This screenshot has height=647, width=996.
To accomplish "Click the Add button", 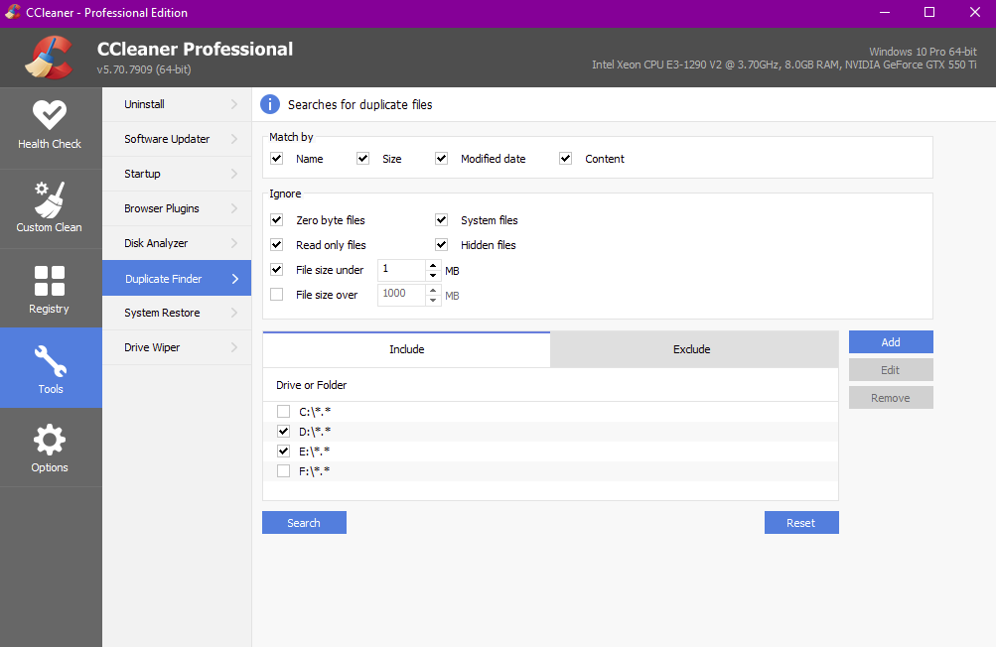I will click(x=891, y=341).
